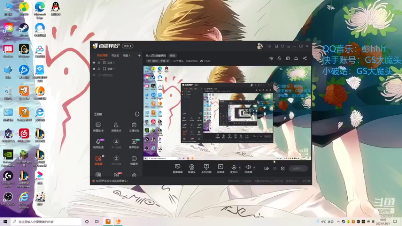
Task: Open the feedback message icon in title bar
Action: [x=269, y=46]
